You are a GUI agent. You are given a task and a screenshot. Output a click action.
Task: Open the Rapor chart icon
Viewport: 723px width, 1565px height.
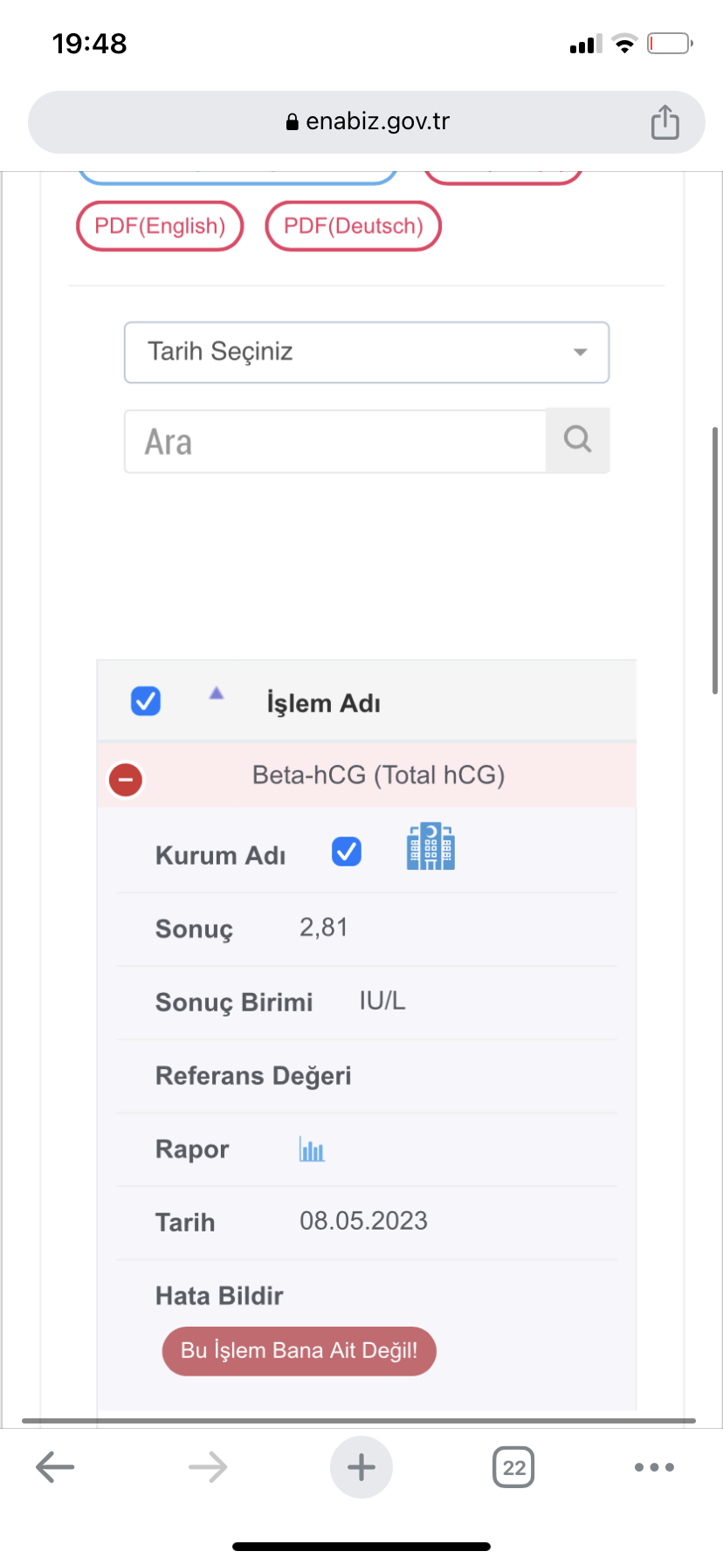(x=312, y=1149)
